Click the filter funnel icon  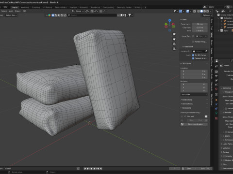[x=130, y=15]
